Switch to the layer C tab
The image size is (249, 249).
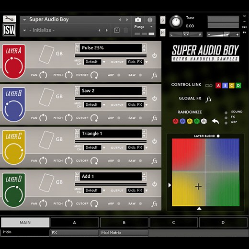click(x=173, y=222)
